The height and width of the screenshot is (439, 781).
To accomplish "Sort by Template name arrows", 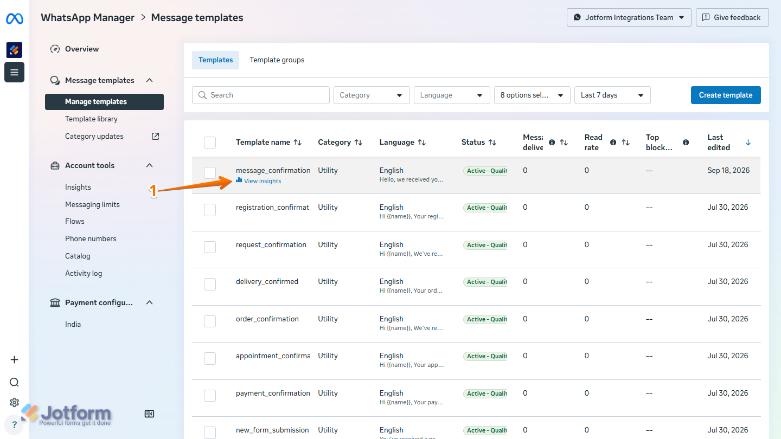I will pyautogui.click(x=298, y=143).
